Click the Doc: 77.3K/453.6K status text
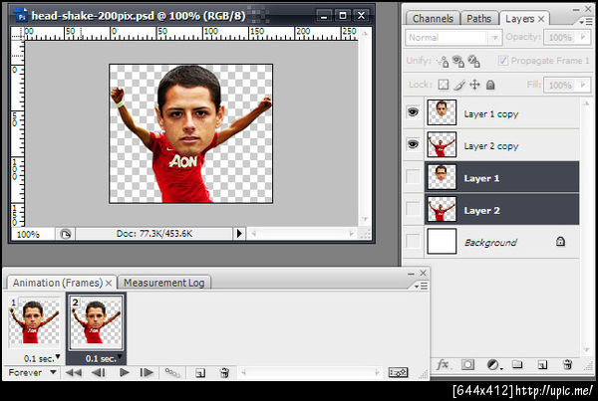The image size is (598, 401). click(154, 234)
